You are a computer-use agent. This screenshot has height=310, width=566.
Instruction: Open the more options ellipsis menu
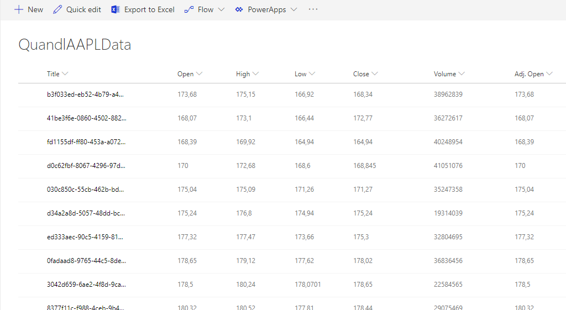pos(313,9)
